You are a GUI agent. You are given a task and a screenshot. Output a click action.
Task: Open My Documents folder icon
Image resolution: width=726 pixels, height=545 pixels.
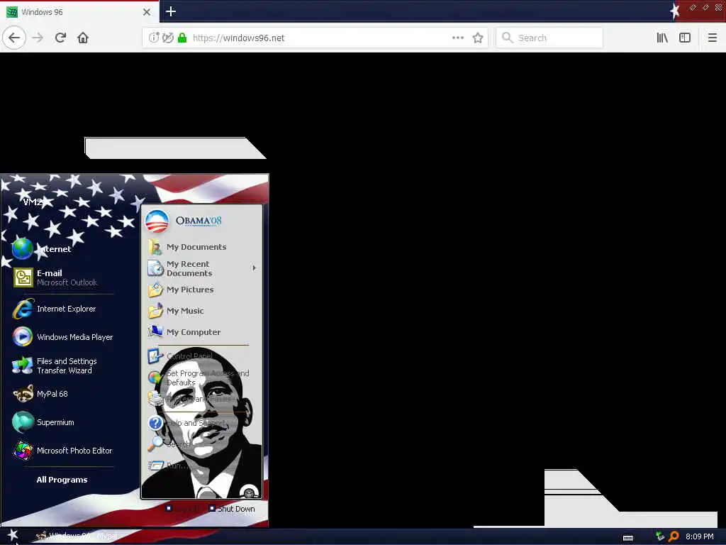(x=155, y=247)
